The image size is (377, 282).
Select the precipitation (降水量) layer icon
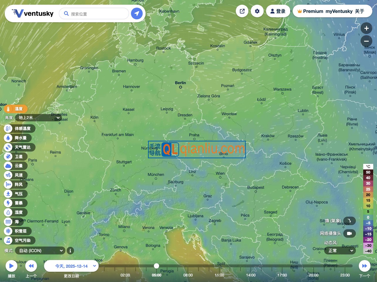click(x=9, y=138)
